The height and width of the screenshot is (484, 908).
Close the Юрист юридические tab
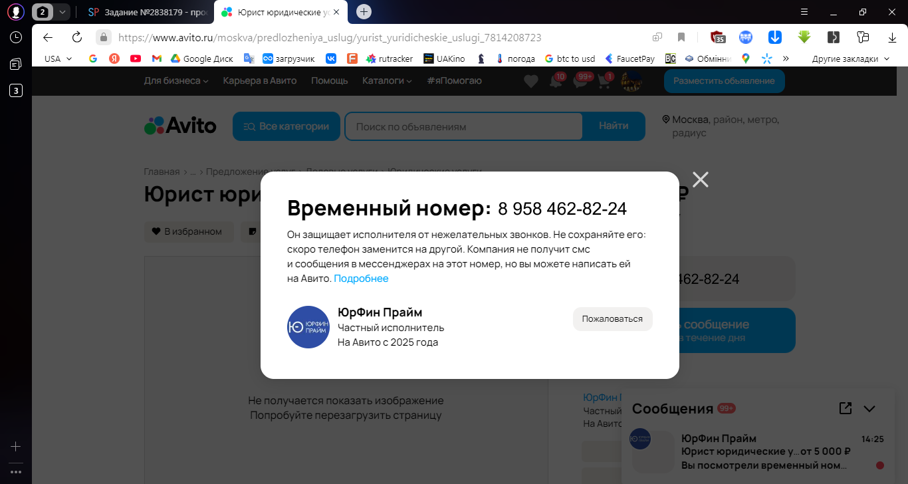pyautogui.click(x=336, y=12)
